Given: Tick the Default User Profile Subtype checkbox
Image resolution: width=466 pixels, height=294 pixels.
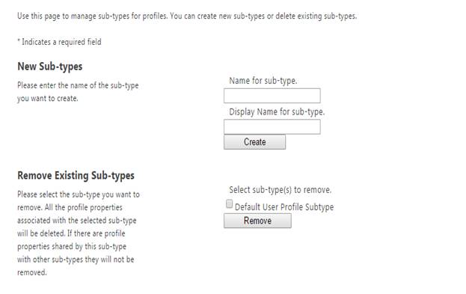Looking at the screenshot, I should coord(229,204).
